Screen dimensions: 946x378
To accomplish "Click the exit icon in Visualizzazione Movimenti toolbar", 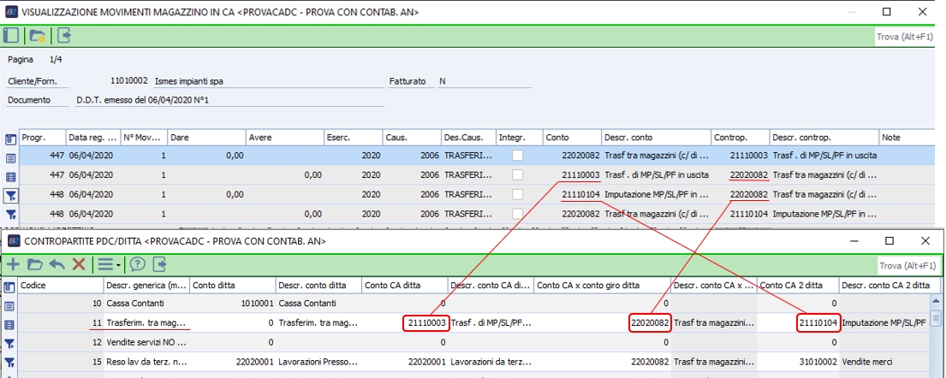I will tap(64, 36).
